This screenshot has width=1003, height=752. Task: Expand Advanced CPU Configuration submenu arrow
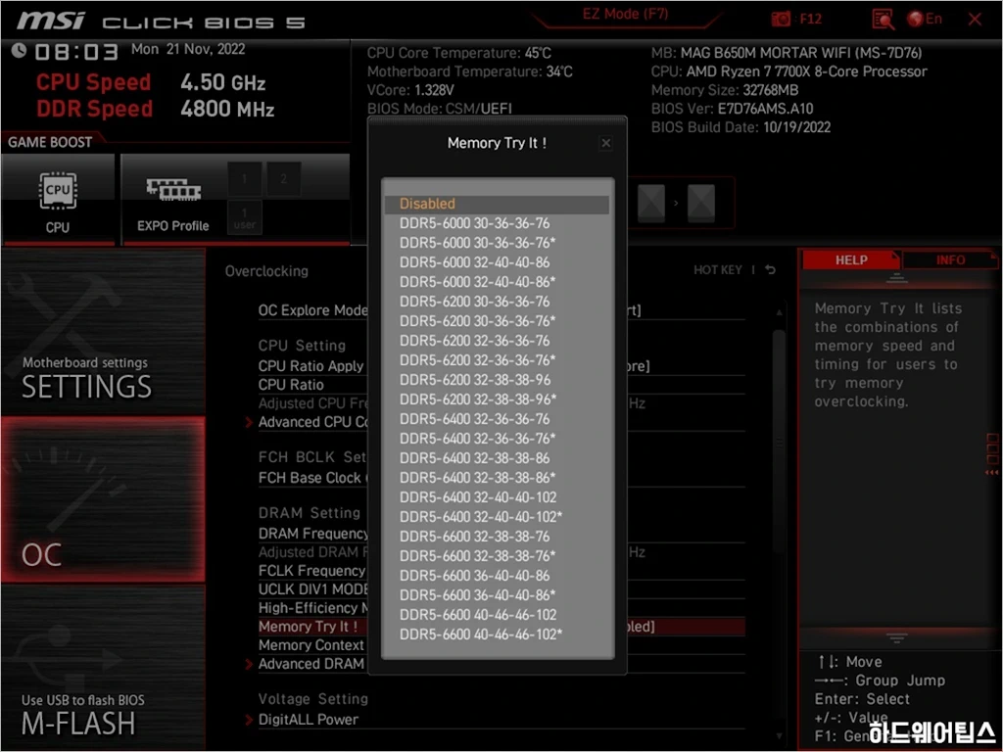tap(250, 422)
